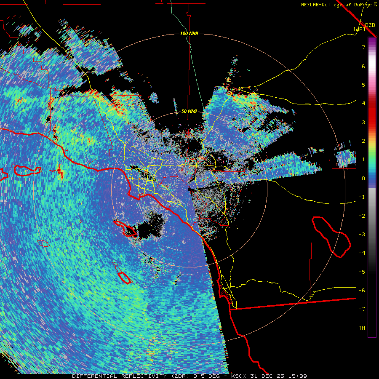Click the DZD product label
The image size is (379, 379).
[370, 25]
